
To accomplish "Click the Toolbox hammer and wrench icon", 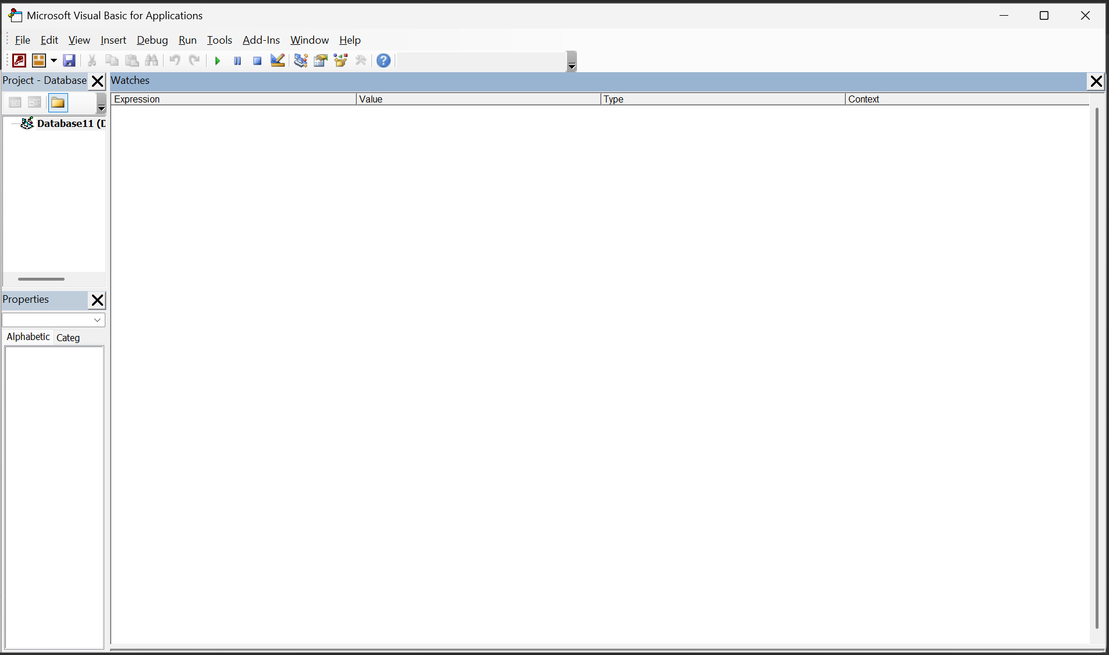I will 361,61.
